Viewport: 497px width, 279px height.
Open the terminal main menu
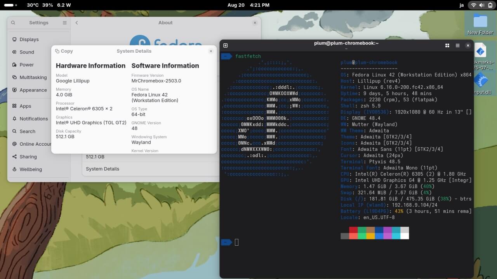[457, 45]
